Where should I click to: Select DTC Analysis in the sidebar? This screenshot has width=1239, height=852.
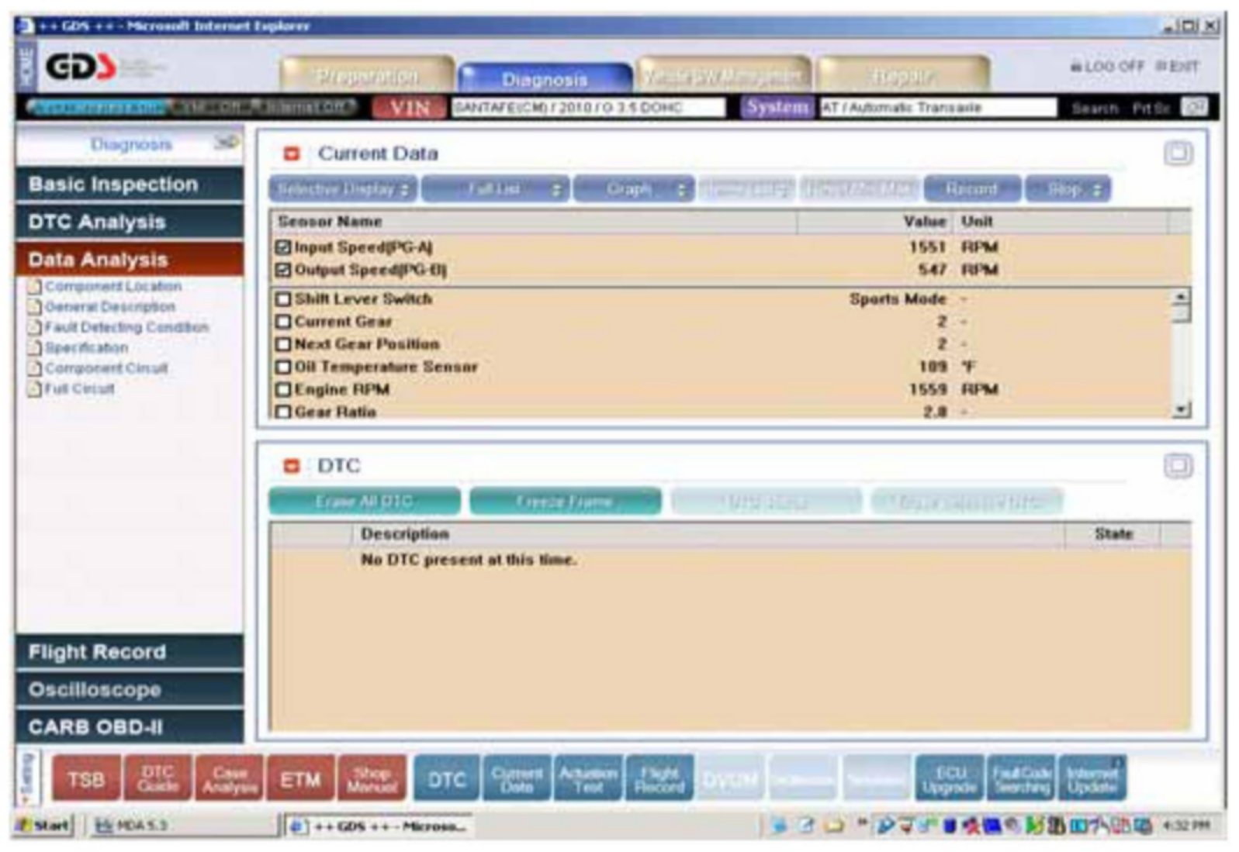129,222
